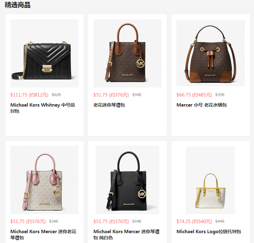This screenshot has width=254, height=243.
Task: Open the yellow-trim Logo tote image
Action: [x=210, y=180]
